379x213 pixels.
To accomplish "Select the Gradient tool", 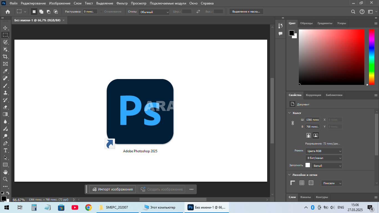I will [5, 114].
